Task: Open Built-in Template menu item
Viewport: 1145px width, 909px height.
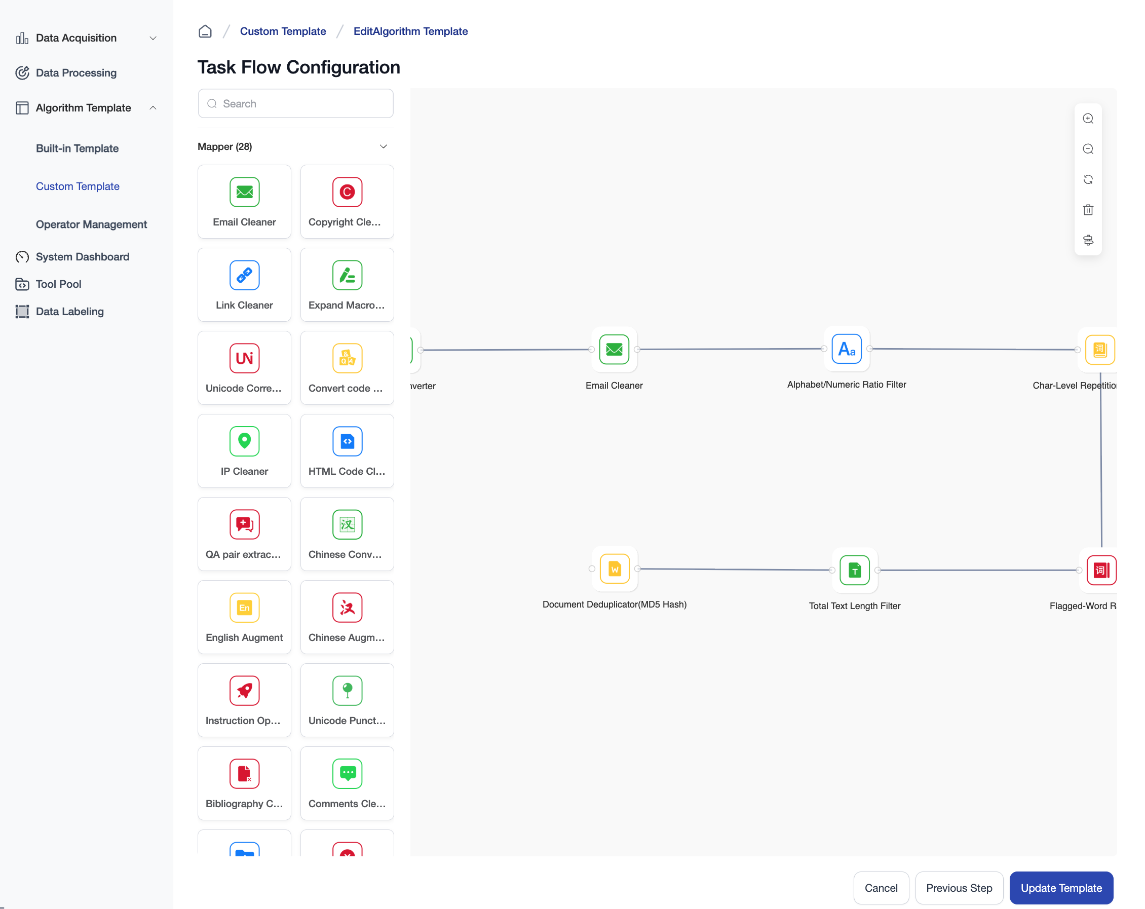Action: pyautogui.click(x=77, y=148)
